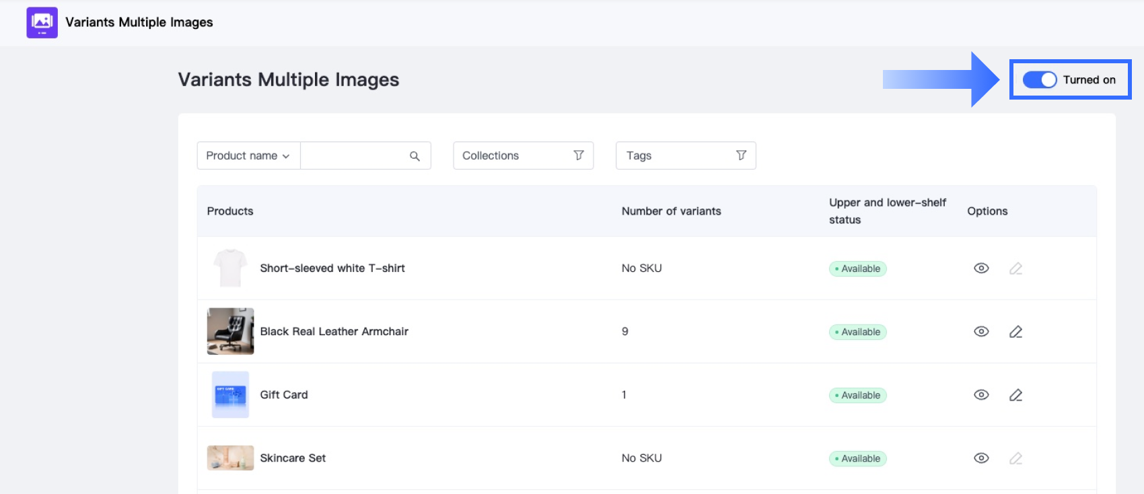The width and height of the screenshot is (1144, 494).
Task: Click the Variants Multiple Images app logo
Action: pyautogui.click(x=42, y=22)
